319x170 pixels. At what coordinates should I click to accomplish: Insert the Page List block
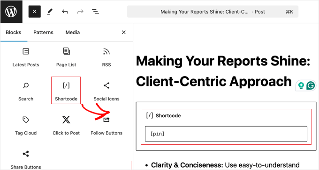(x=66, y=57)
